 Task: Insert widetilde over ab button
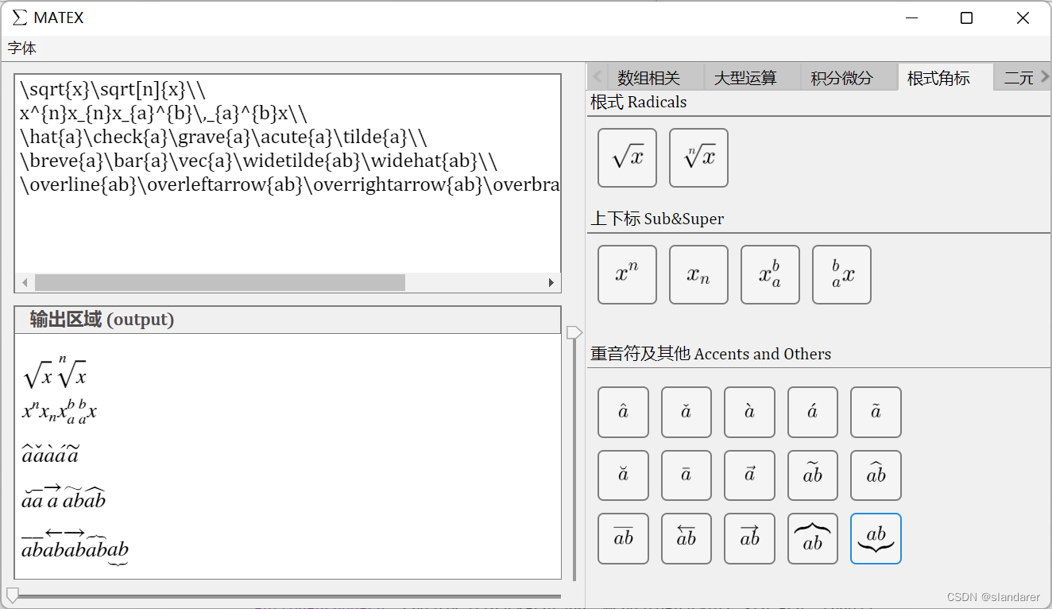pos(813,475)
